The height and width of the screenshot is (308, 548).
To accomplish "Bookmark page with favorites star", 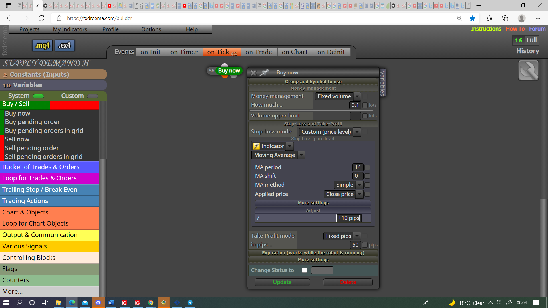I will point(472,18).
